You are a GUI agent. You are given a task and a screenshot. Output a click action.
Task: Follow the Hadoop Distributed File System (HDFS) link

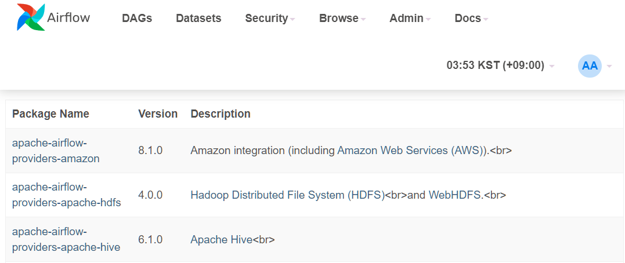point(287,195)
